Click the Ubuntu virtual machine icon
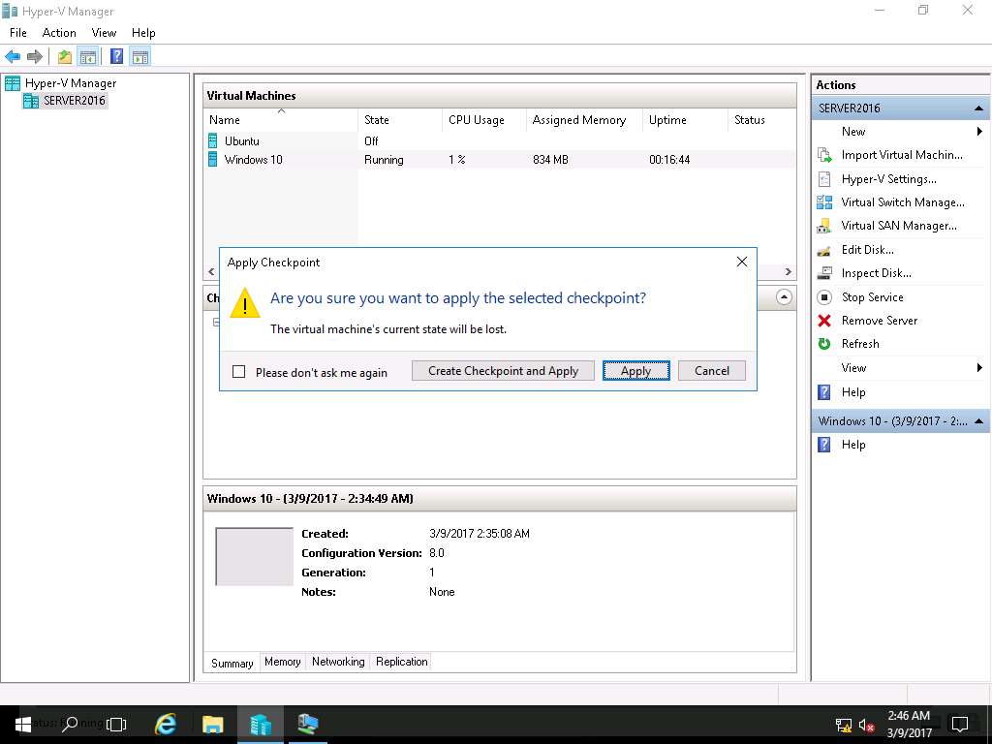 click(x=213, y=141)
